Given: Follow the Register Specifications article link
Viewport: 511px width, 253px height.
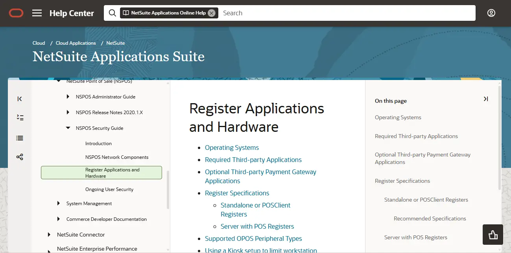Looking at the screenshot, I should (x=237, y=193).
